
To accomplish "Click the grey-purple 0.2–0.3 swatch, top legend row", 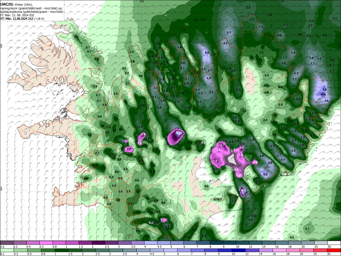I will 7,243.
